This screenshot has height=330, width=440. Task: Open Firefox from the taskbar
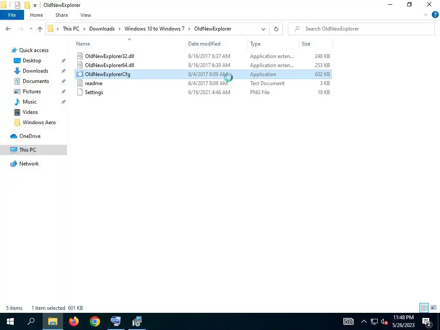point(74,321)
